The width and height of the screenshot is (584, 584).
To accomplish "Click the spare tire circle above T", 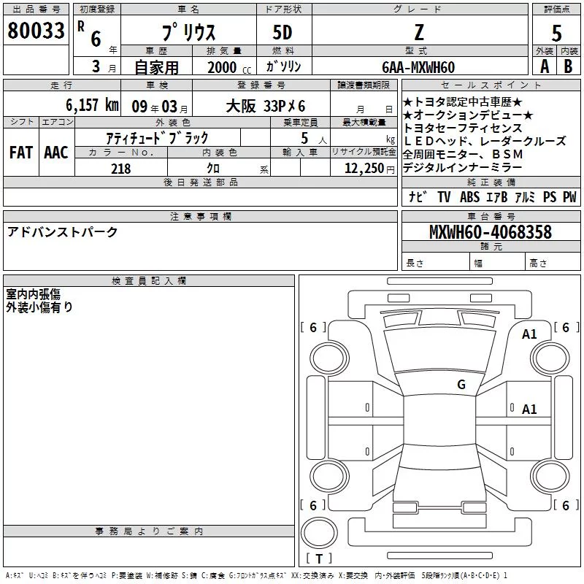I will [319, 533].
